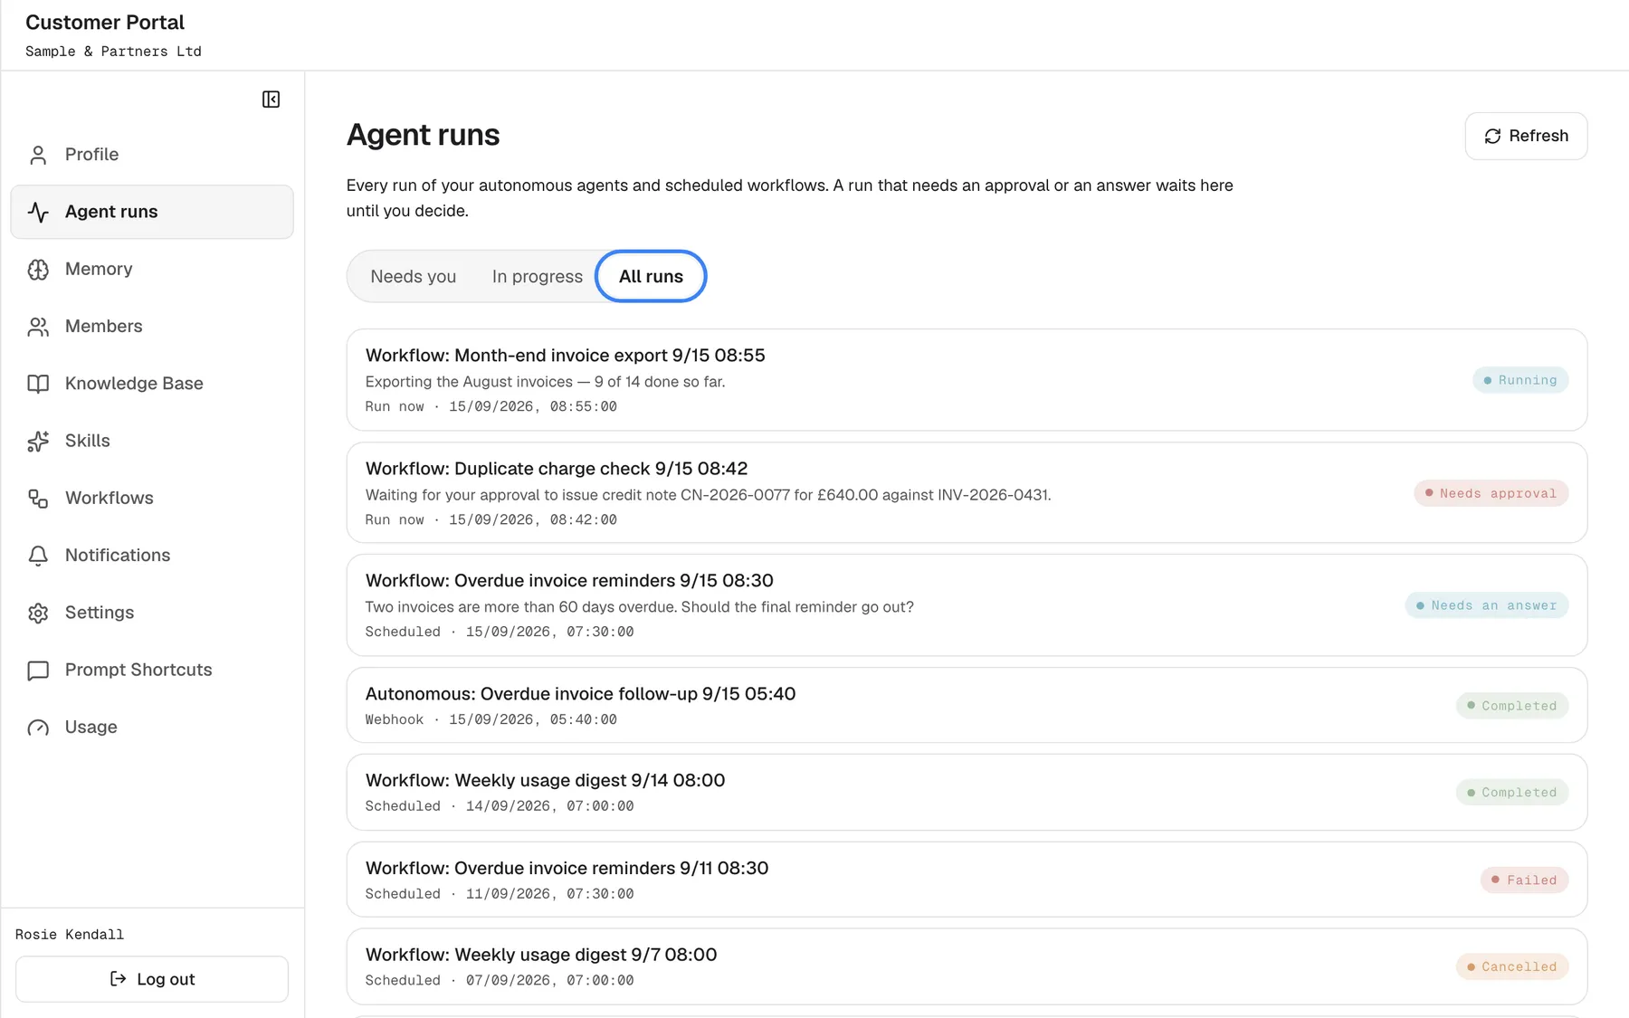Click the Cancelled status badge

click(1512, 966)
